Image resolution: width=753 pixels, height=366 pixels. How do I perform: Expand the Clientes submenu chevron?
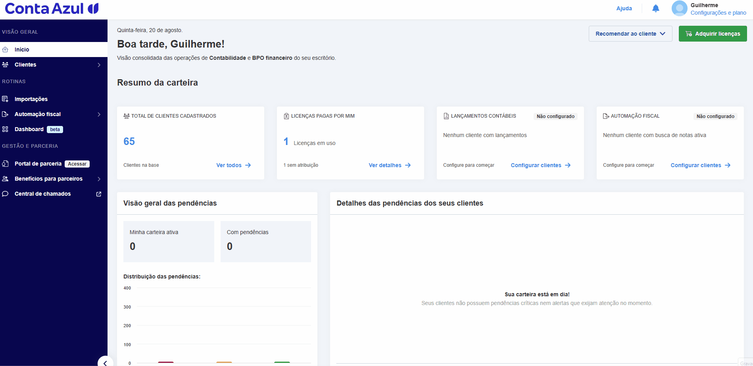pos(99,65)
